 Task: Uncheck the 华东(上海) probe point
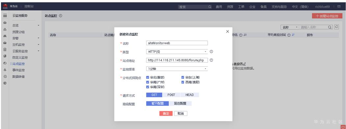183,77
